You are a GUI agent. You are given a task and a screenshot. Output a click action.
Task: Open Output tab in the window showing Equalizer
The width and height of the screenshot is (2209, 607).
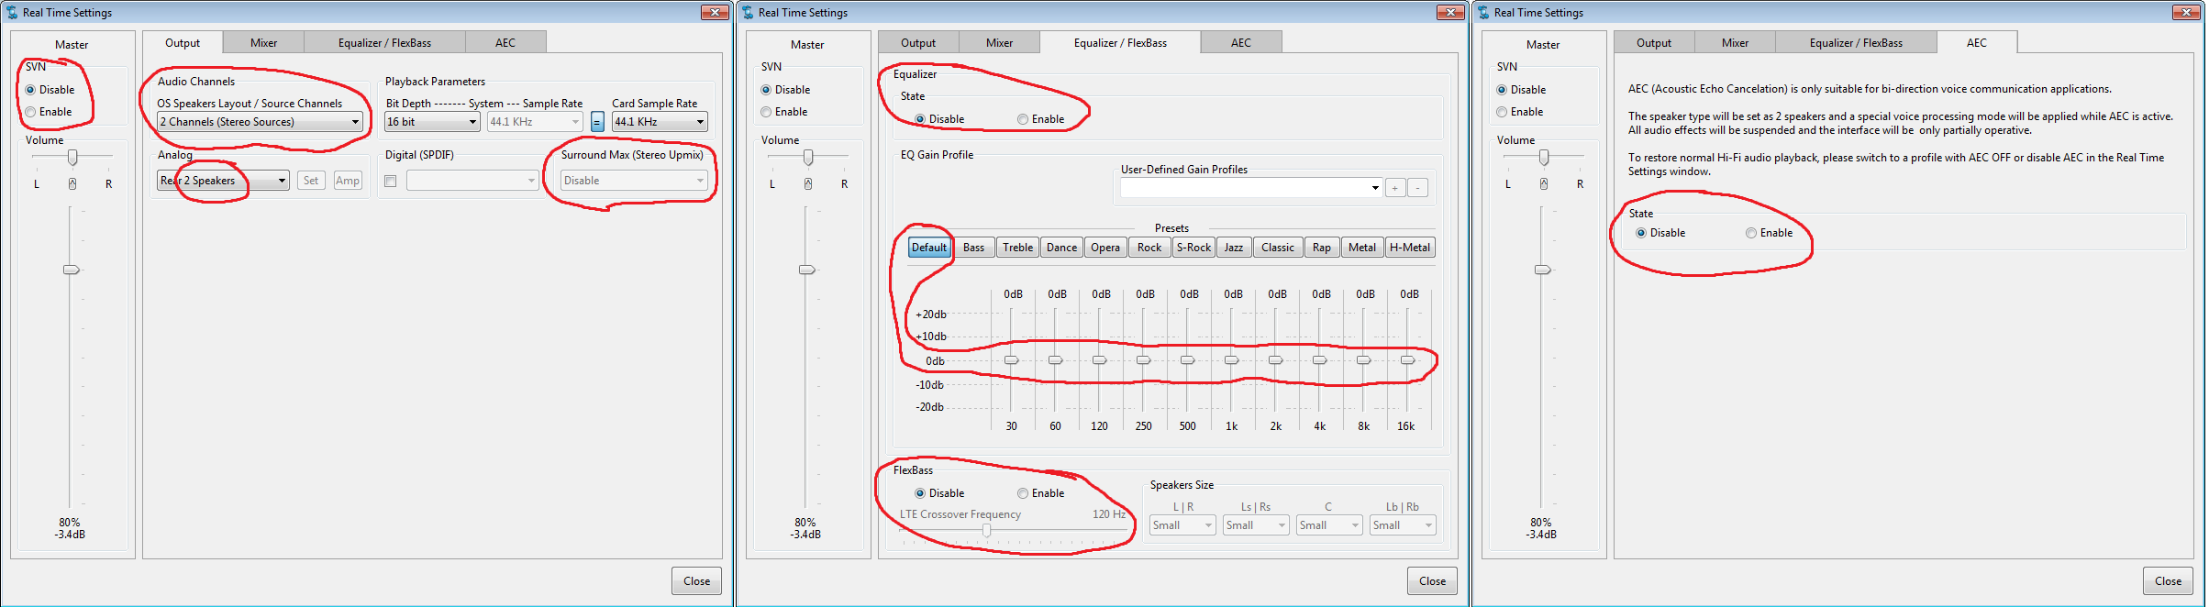tap(918, 43)
